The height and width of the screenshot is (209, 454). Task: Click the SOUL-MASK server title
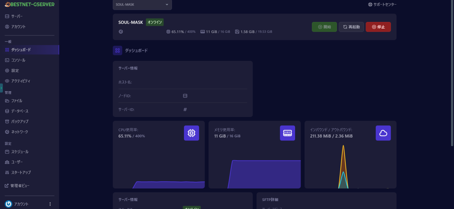pos(131,22)
